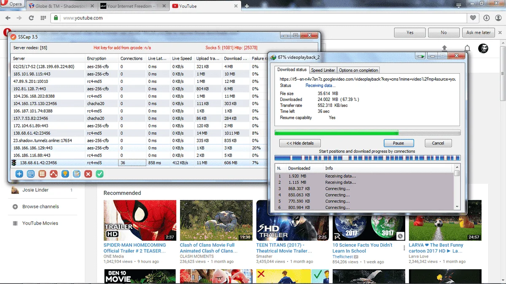Click the YouTube account avatar
506x284 pixels.
(x=483, y=48)
